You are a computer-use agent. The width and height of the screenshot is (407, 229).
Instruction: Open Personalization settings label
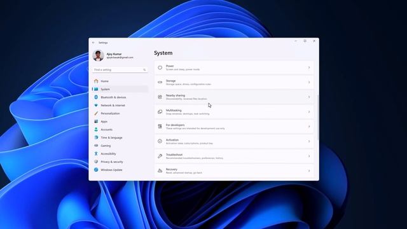point(110,113)
